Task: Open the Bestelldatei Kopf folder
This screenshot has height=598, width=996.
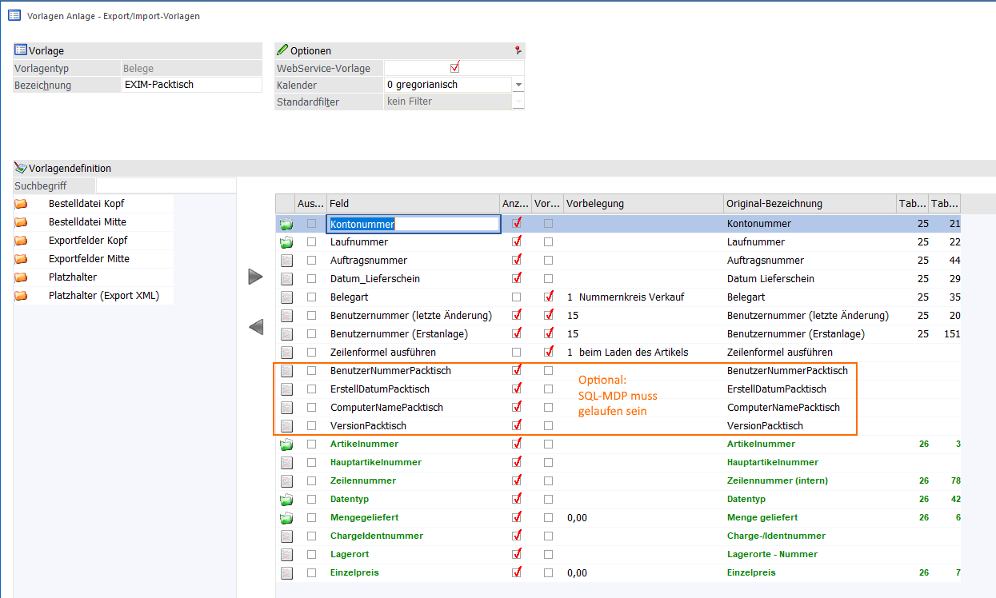Action: point(86,204)
